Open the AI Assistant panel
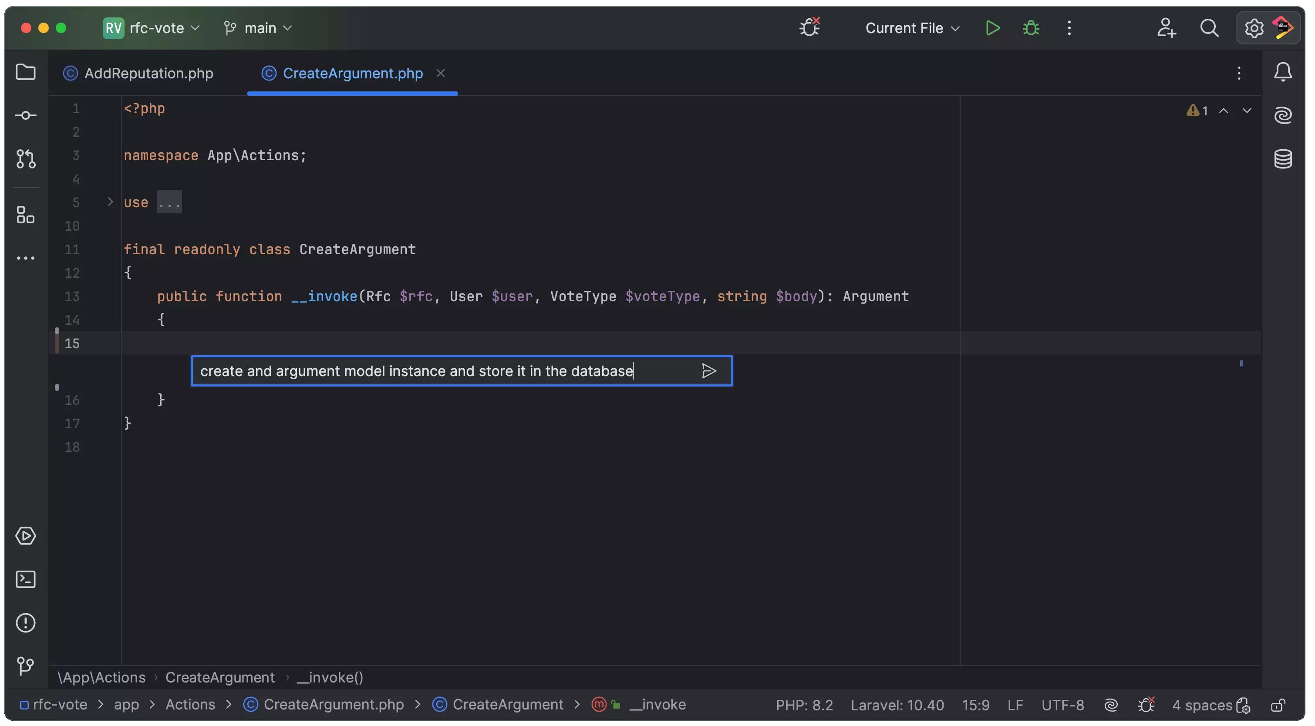Image resolution: width=1315 pixels, height=726 pixels. pyautogui.click(x=1283, y=115)
